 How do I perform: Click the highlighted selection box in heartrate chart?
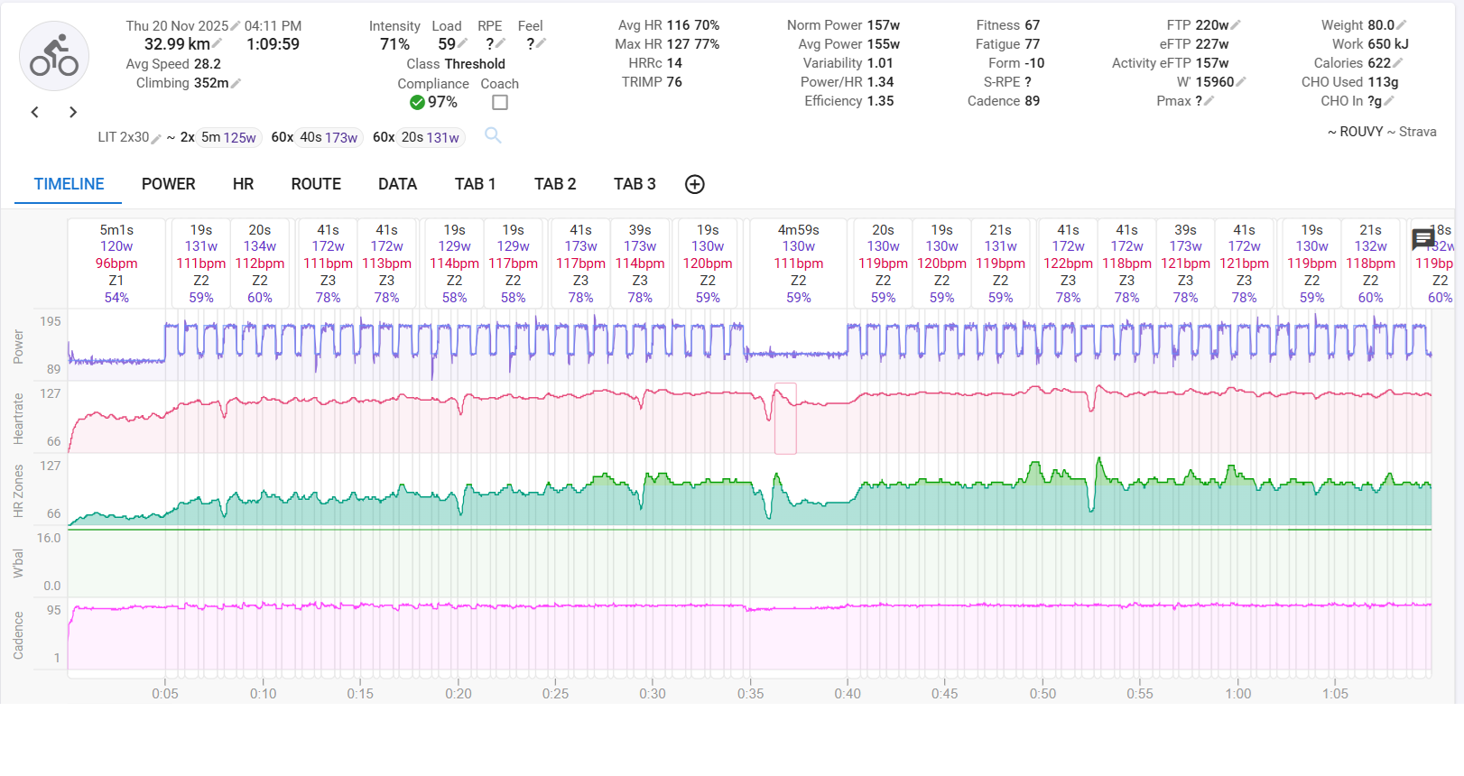[785, 418]
